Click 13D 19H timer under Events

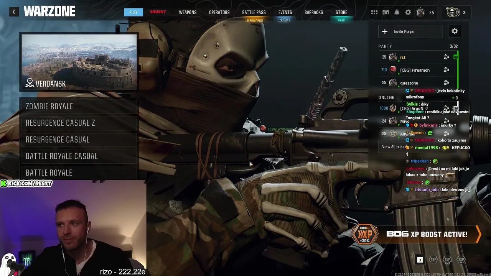[284, 20]
